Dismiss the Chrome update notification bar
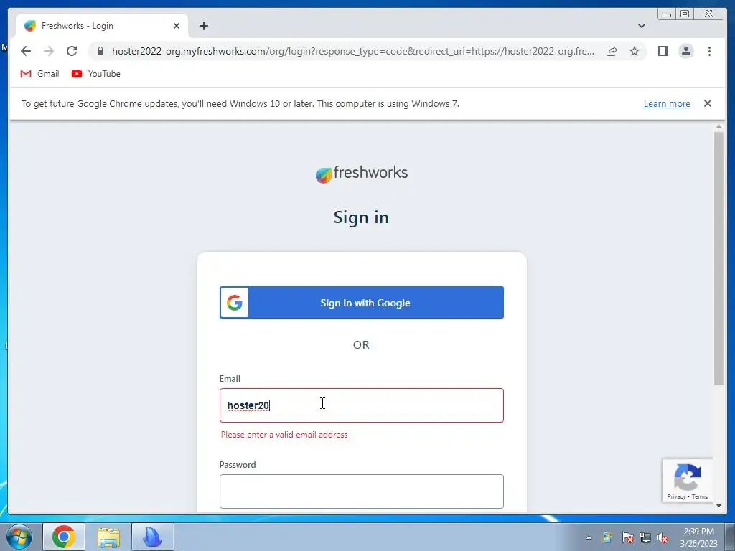This screenshot has width=735, height=551. pos(707,103)
